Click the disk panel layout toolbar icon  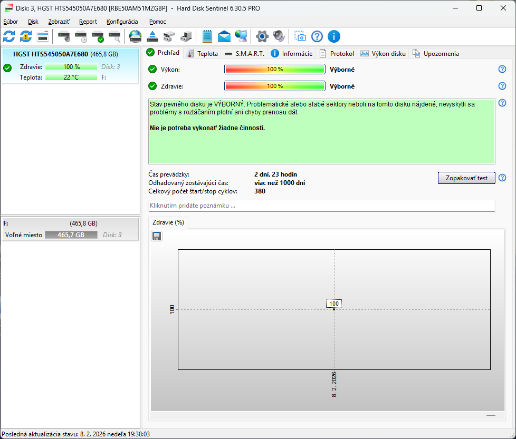[43, 36]
